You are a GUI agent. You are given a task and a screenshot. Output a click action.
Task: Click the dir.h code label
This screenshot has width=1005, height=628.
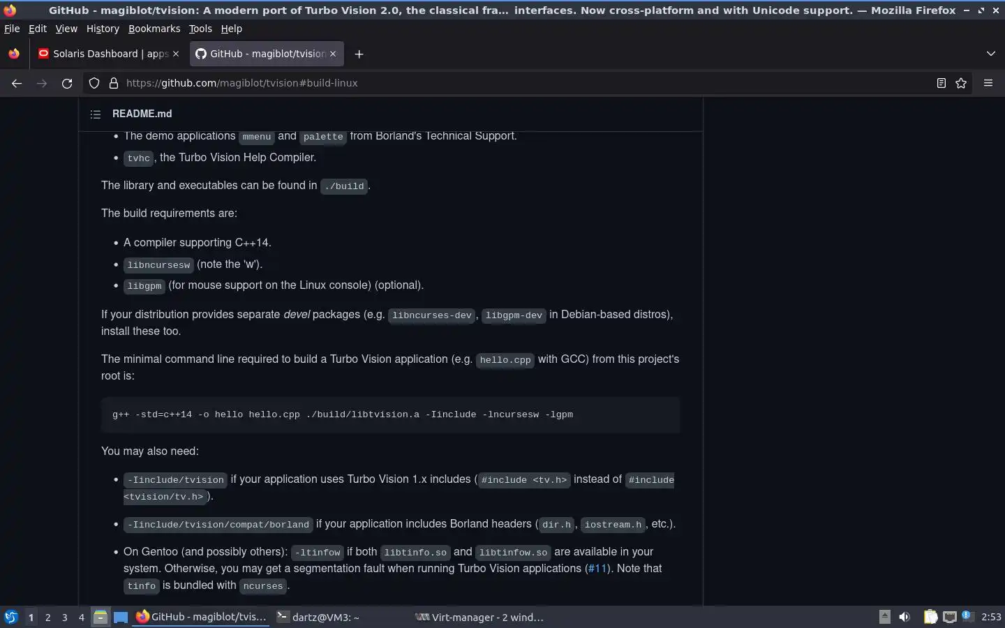556,525
